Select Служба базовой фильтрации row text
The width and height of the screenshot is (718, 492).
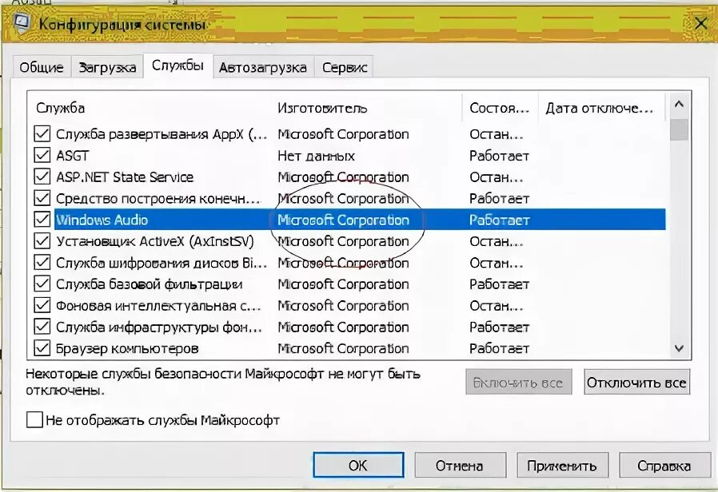click(x=150, y=284)
